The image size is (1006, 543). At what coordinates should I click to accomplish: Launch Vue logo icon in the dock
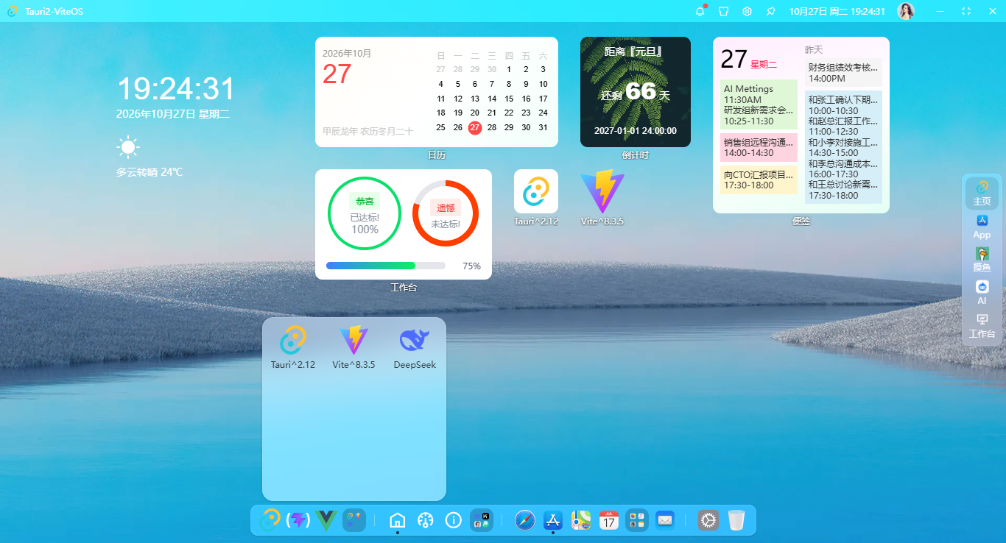[x=326, y=520]
